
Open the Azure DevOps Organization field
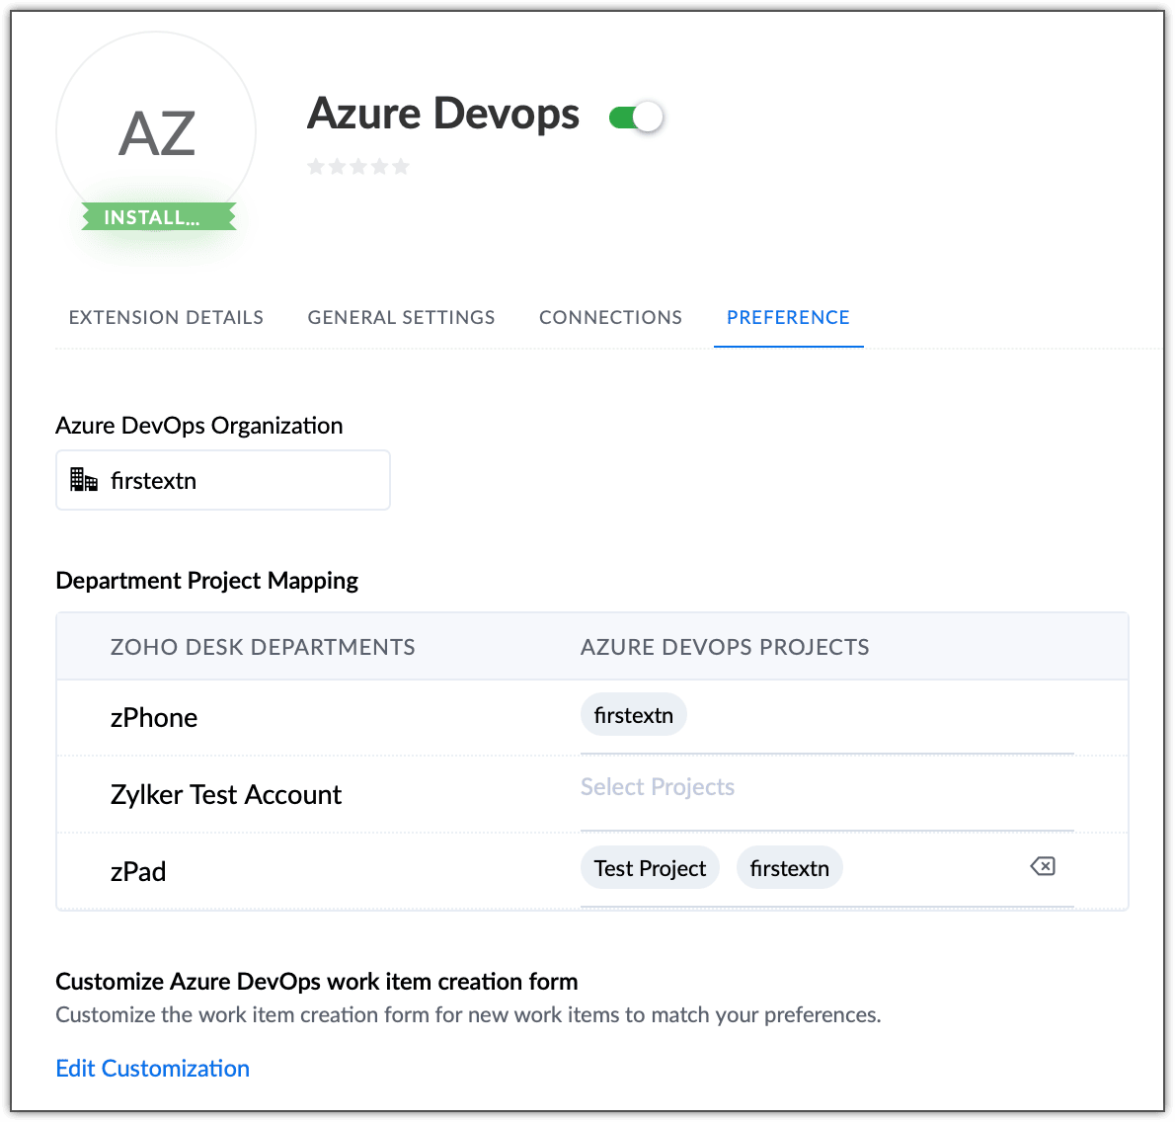[x=223, y=480]
